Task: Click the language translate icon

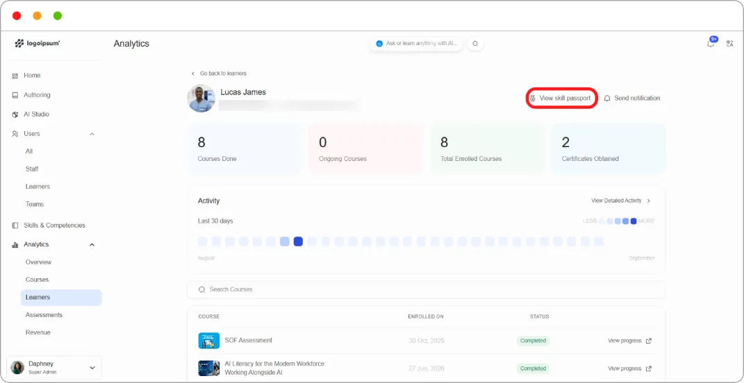Action: point(730,44)
